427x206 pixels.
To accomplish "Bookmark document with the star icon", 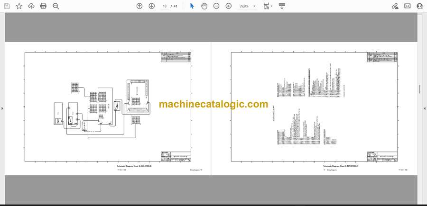I will tap(19, 6).
